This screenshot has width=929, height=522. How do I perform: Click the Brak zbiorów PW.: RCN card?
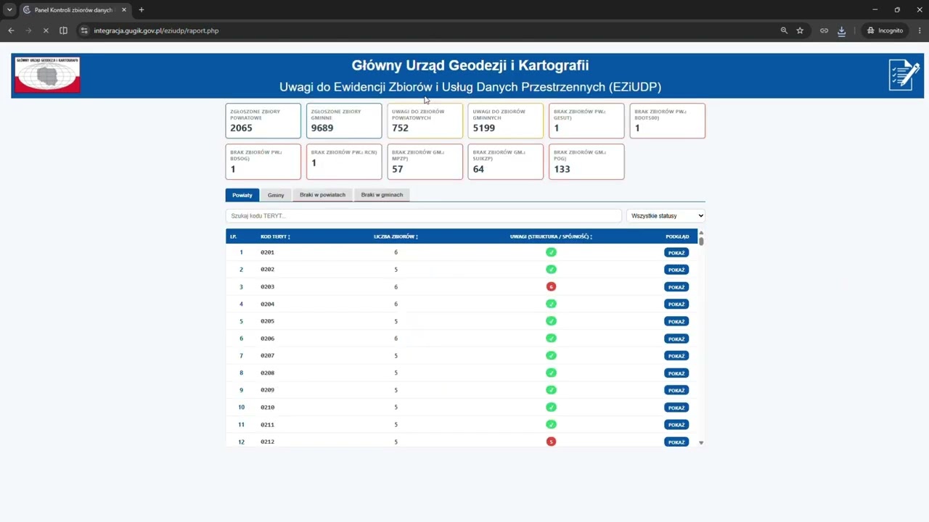(x=344, y=162)
